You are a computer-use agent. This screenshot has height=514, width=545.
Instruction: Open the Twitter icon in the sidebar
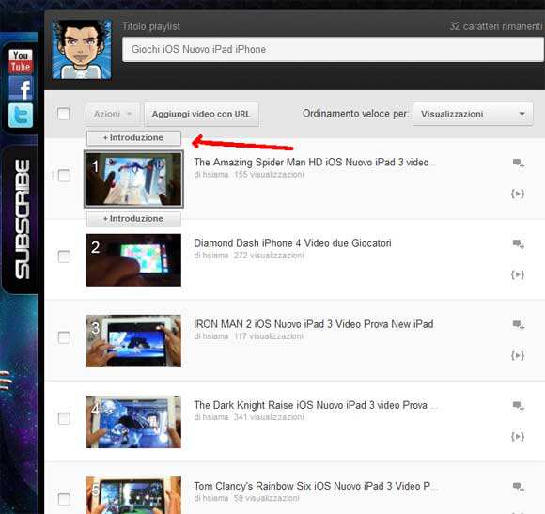21,115
